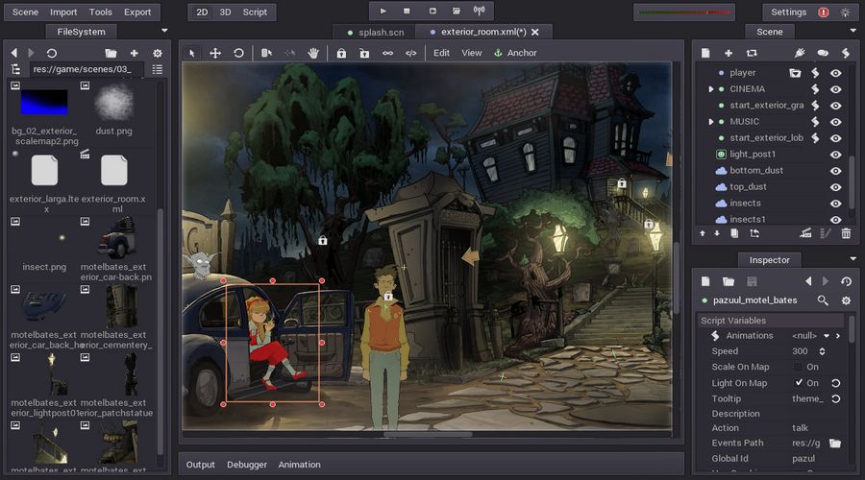Image resolution: width=865 pixels, height=480 pixels.
Task: Refresh the FileSystem panel
Action: (51, 53)
